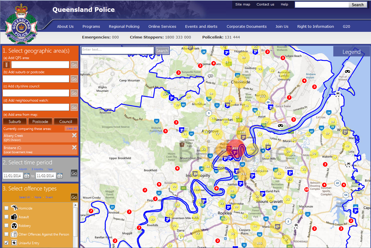Click the Unlawful Entry starburst icon

click(14, 243)
